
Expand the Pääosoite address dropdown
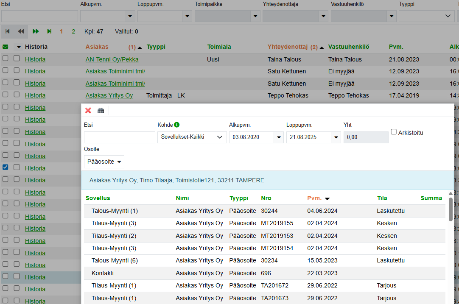104,162
